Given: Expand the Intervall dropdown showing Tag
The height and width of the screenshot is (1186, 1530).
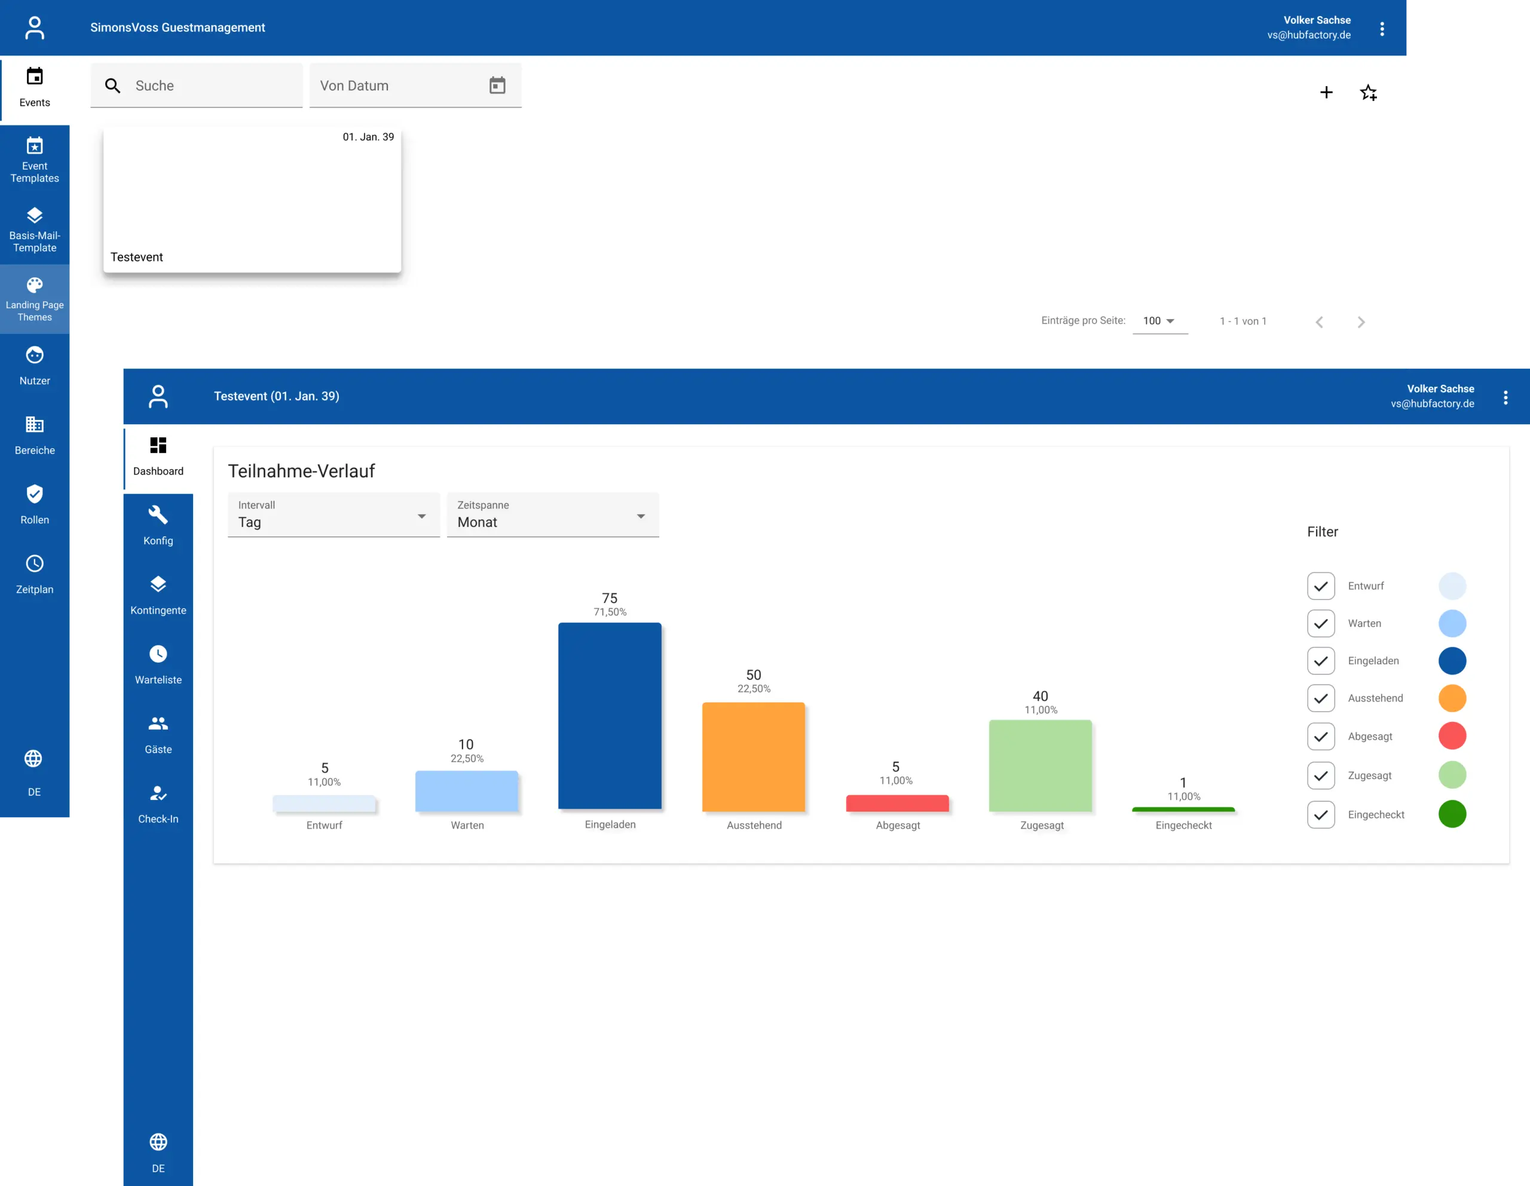Looking at the screenshot, I should pos(333,515).
